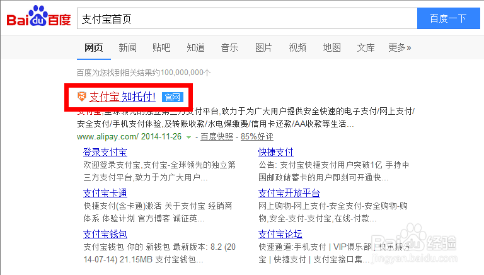Click the result count text 百度为您找到相关结果约100,000,000个
The width and height of the screenshot is (484, 275).
[144, 73]
